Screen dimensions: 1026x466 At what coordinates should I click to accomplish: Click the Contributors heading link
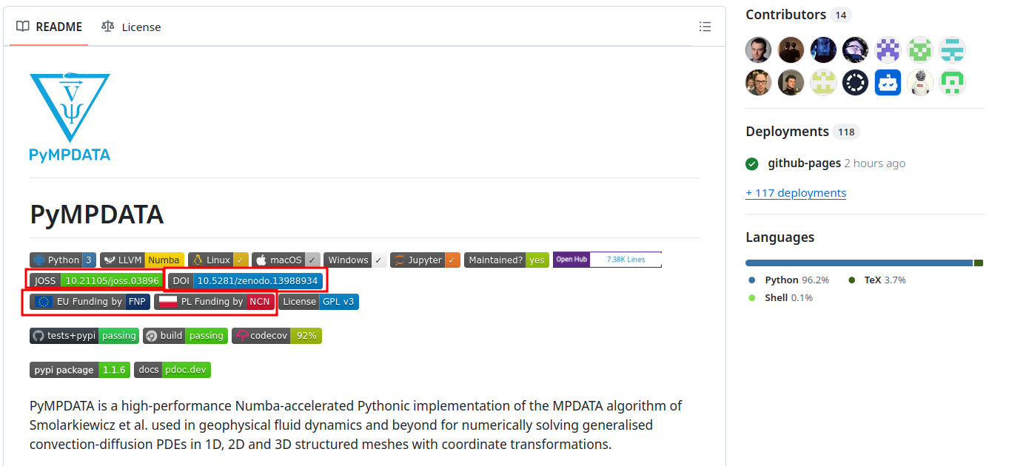[785, 15]
